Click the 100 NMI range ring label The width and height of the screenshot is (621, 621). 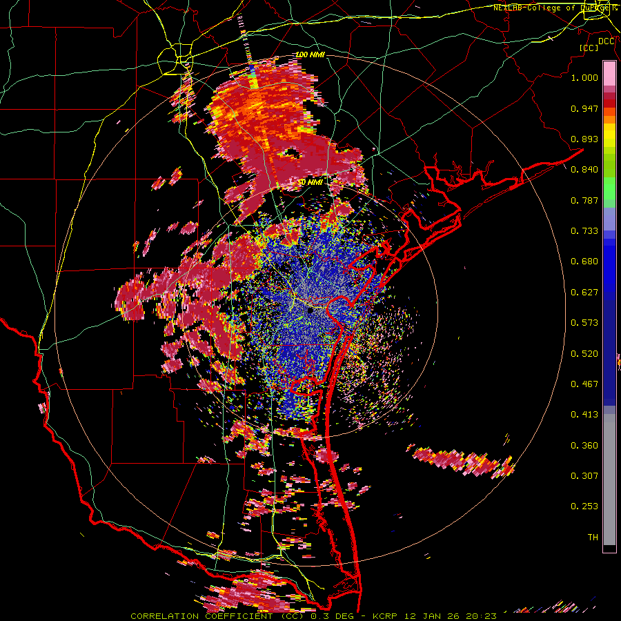pos(310,55)
